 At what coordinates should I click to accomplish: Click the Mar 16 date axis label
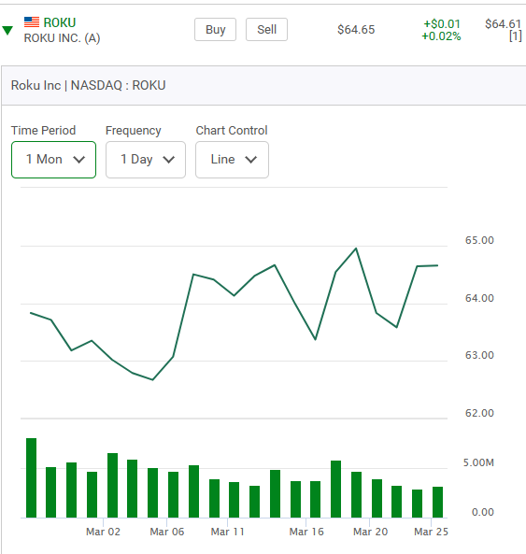(306, 532)
